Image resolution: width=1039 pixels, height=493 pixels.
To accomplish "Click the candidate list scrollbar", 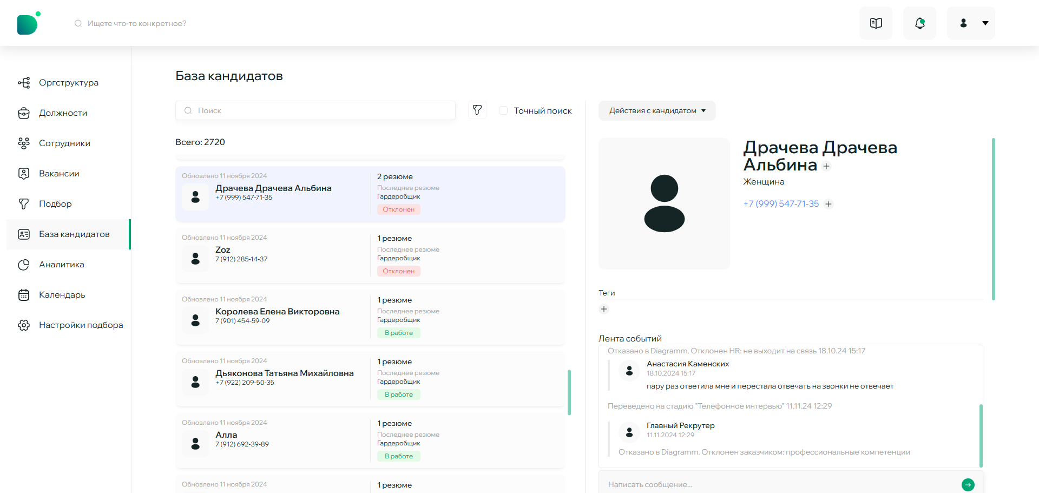I will point(569,392).
